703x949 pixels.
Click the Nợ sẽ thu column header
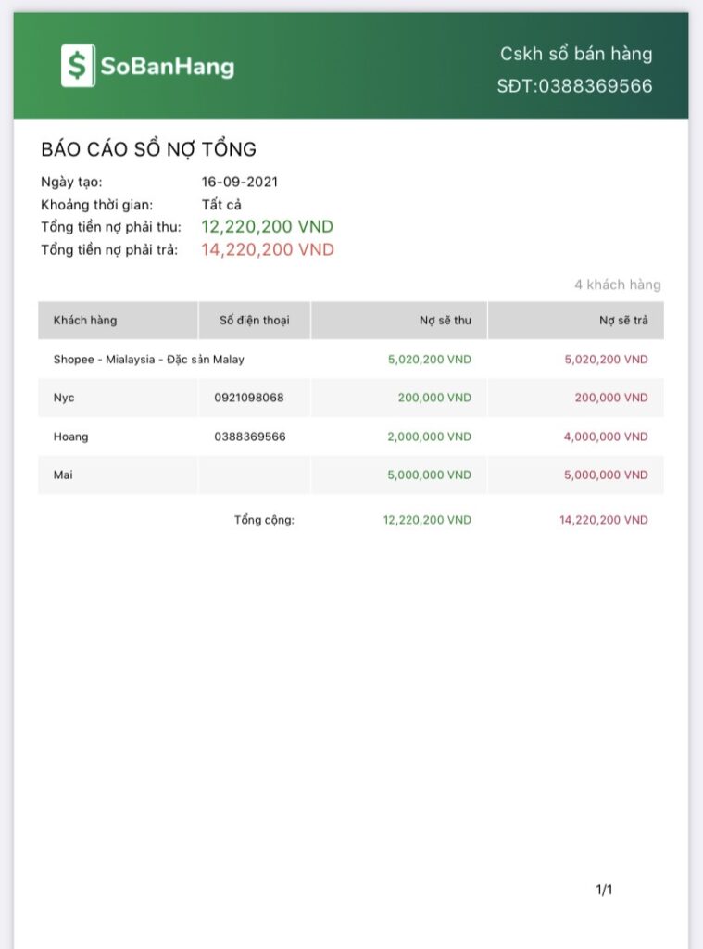click(x=445, y=321)
